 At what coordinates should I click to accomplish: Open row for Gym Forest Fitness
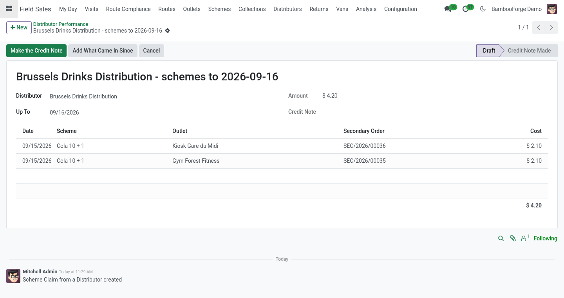(x=282, y=161)
